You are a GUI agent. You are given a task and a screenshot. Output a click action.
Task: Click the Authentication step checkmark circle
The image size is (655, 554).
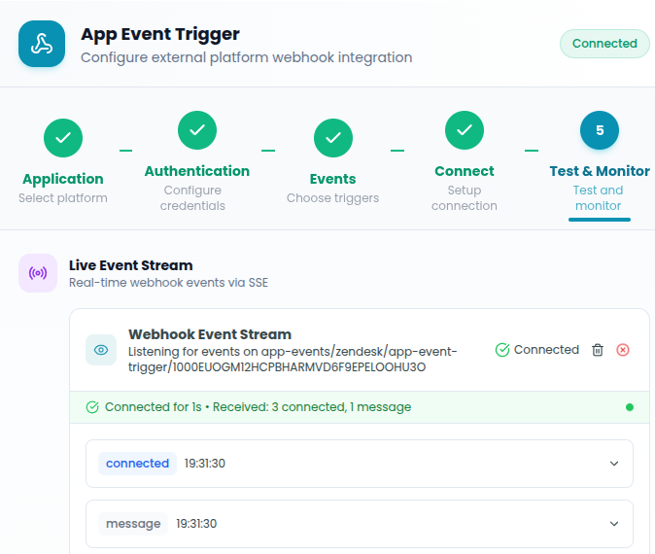pyautogui.click(x=197, y=130)
